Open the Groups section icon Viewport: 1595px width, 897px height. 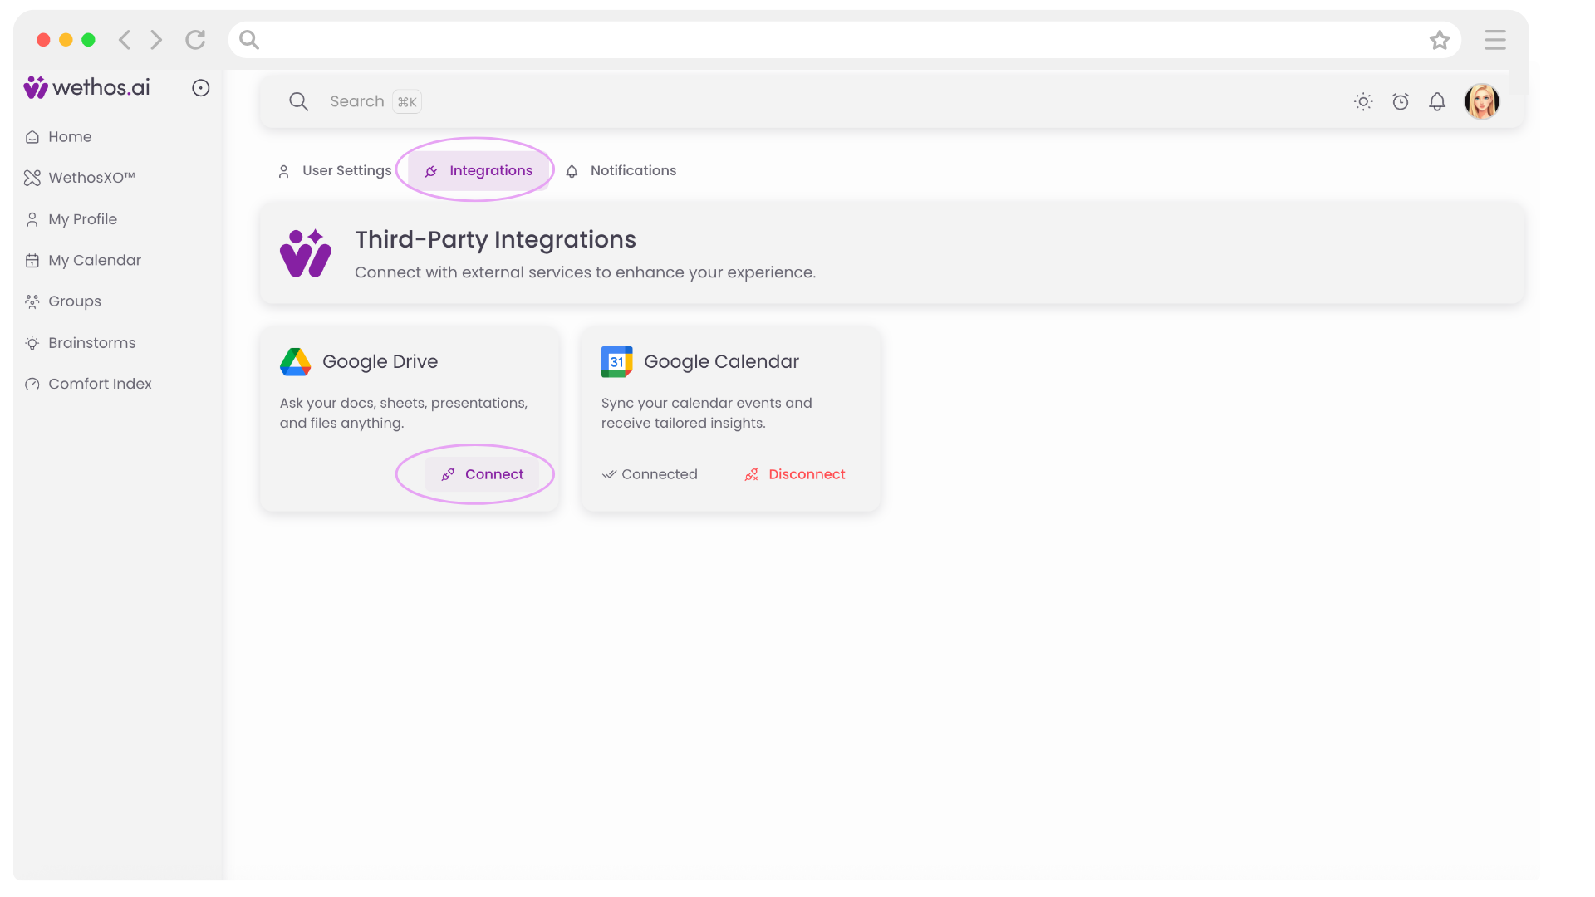pyautogui.click(x=32, y=301)
